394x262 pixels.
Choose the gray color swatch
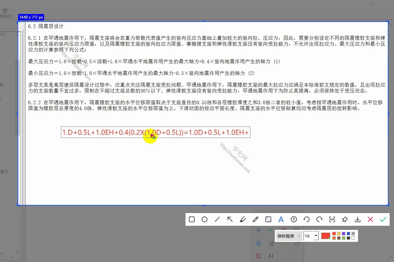click(353, 234)
